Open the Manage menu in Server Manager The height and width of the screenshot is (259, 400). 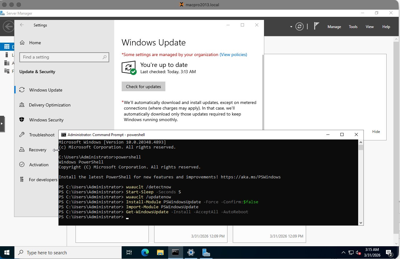pyautogui.click(x=334, y=27)
